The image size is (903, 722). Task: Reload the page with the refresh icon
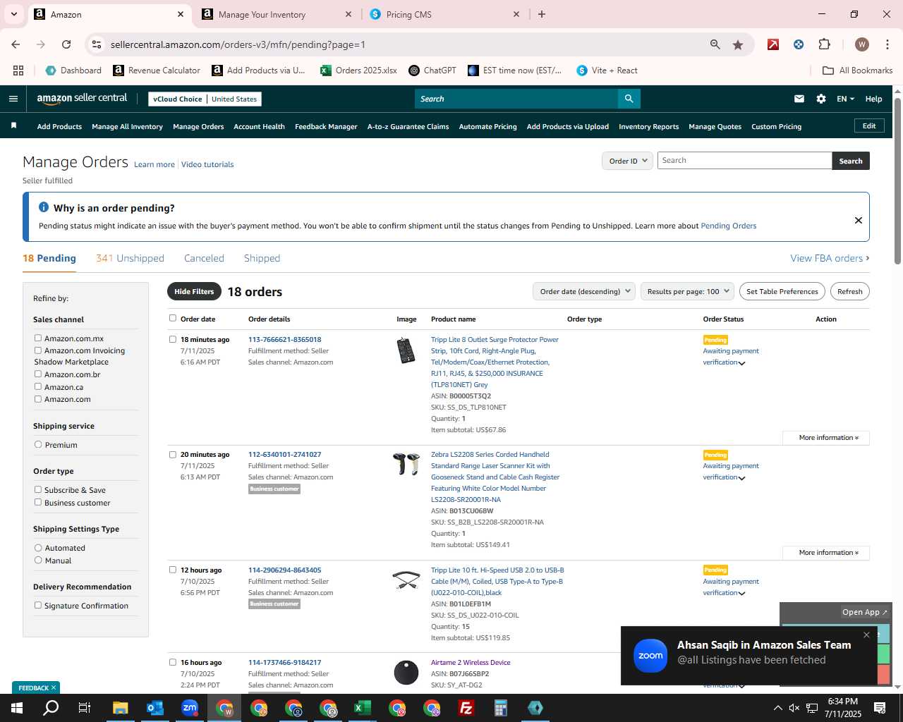pyautogui.click(x=66, y=44)
